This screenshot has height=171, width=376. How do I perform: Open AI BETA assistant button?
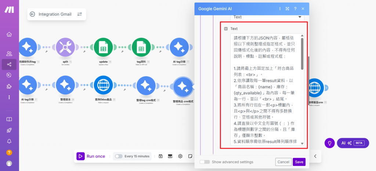pyautogui.click(x=353, y=143)
